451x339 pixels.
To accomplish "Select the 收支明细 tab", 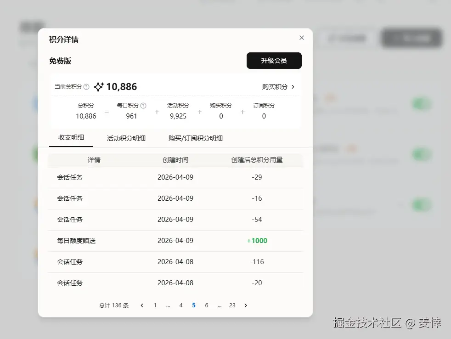I will [x=71, y=138].
